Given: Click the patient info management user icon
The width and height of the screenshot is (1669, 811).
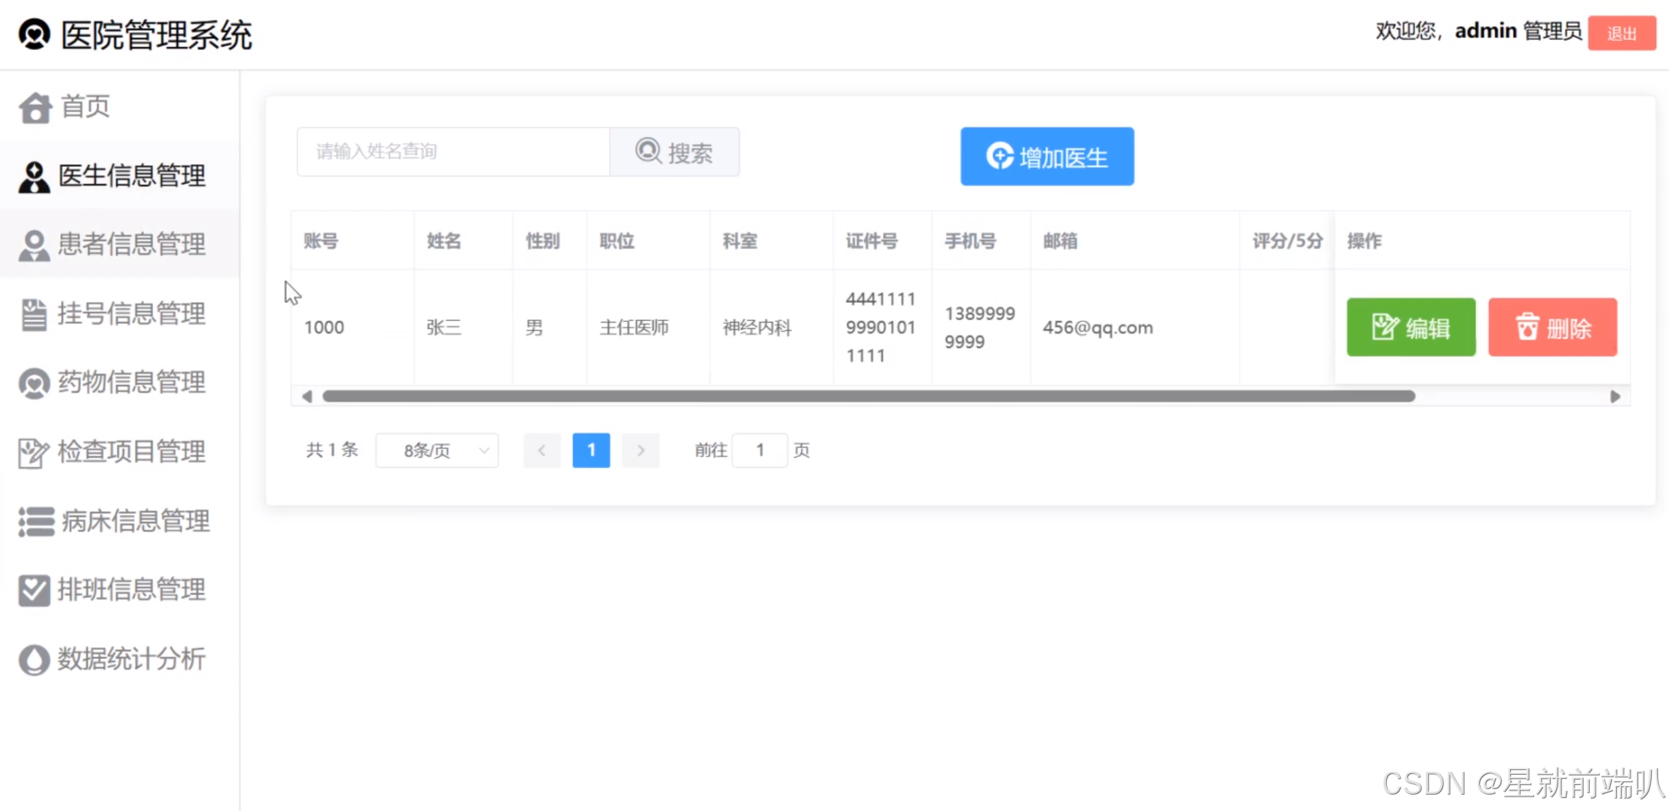Looking at the screenshot, I should click(34, 245).
